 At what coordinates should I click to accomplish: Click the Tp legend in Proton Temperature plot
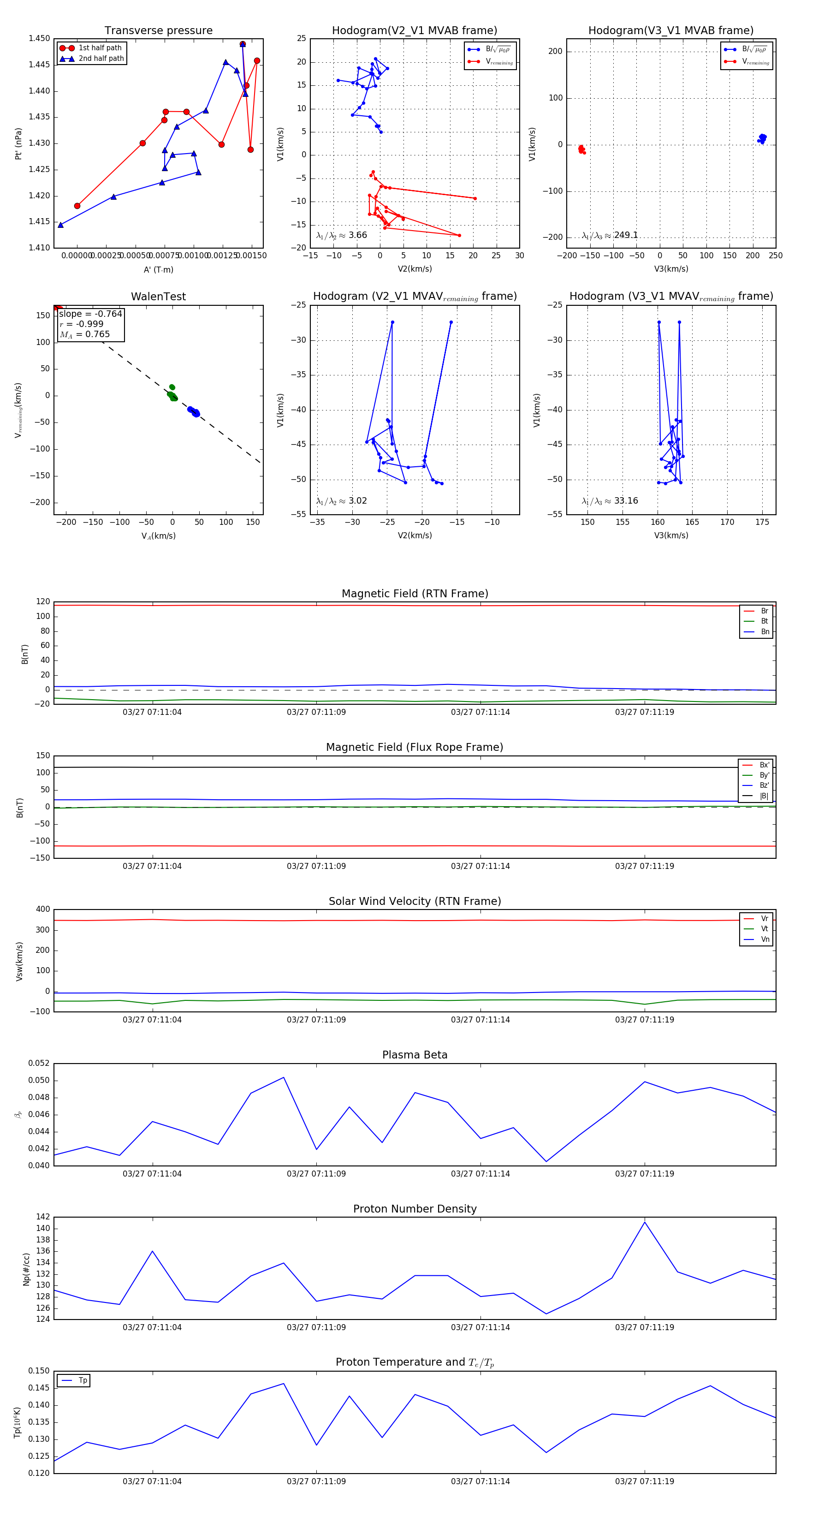pyautogui.click(x=74, y=1380)
